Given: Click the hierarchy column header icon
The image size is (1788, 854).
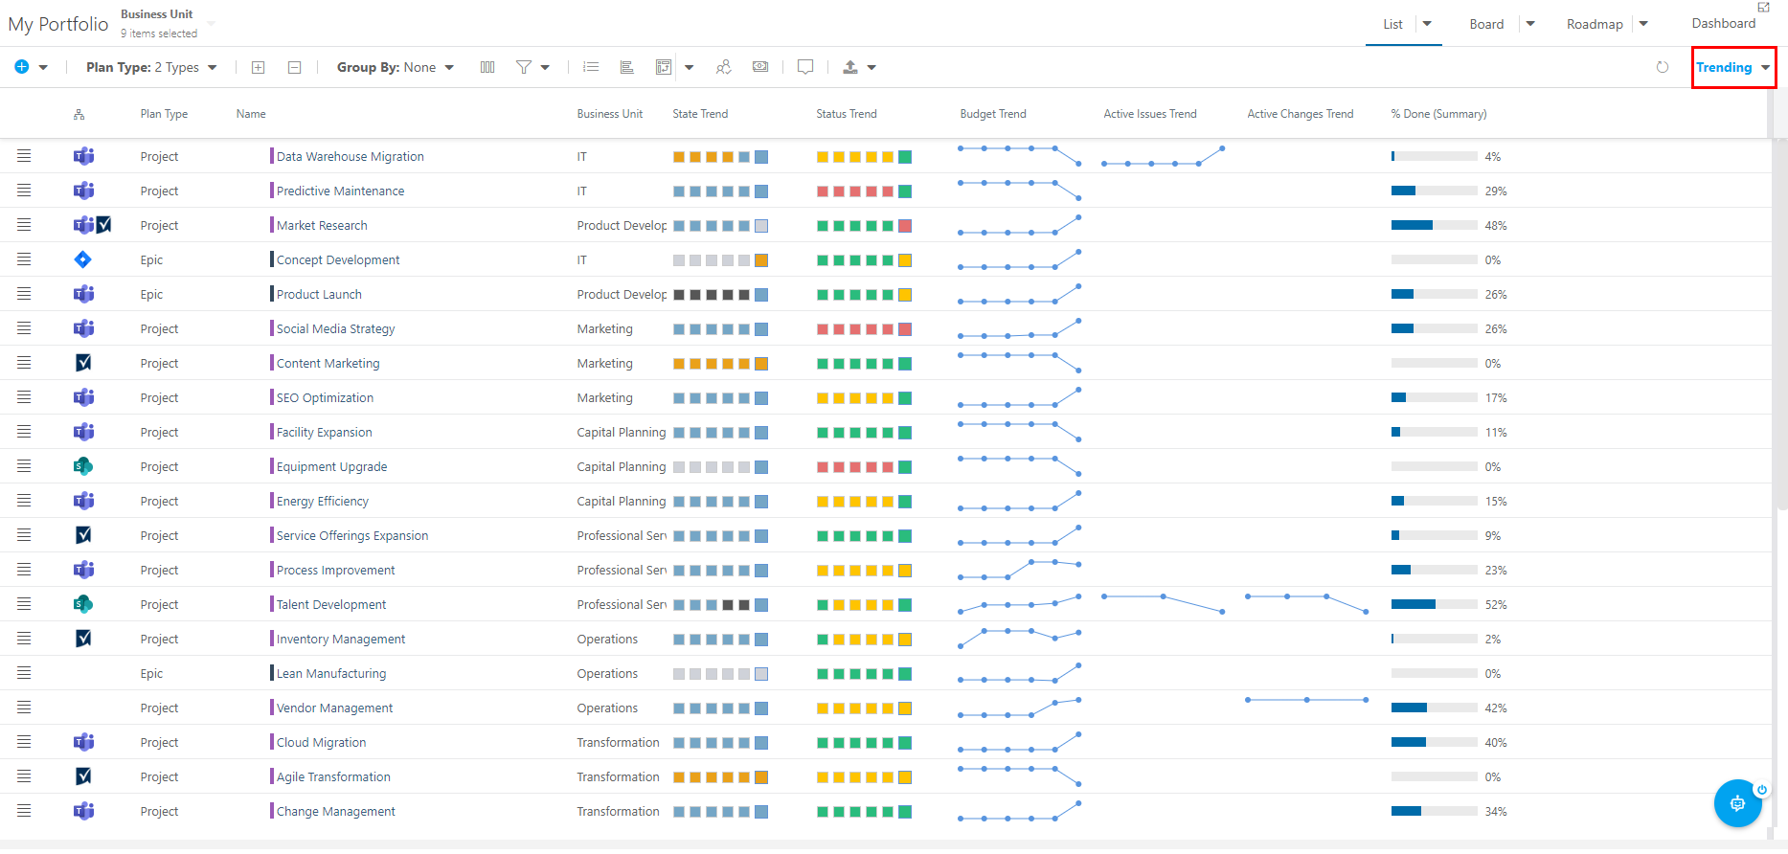Looking at the screenshot, I should [x=79, y=114].
